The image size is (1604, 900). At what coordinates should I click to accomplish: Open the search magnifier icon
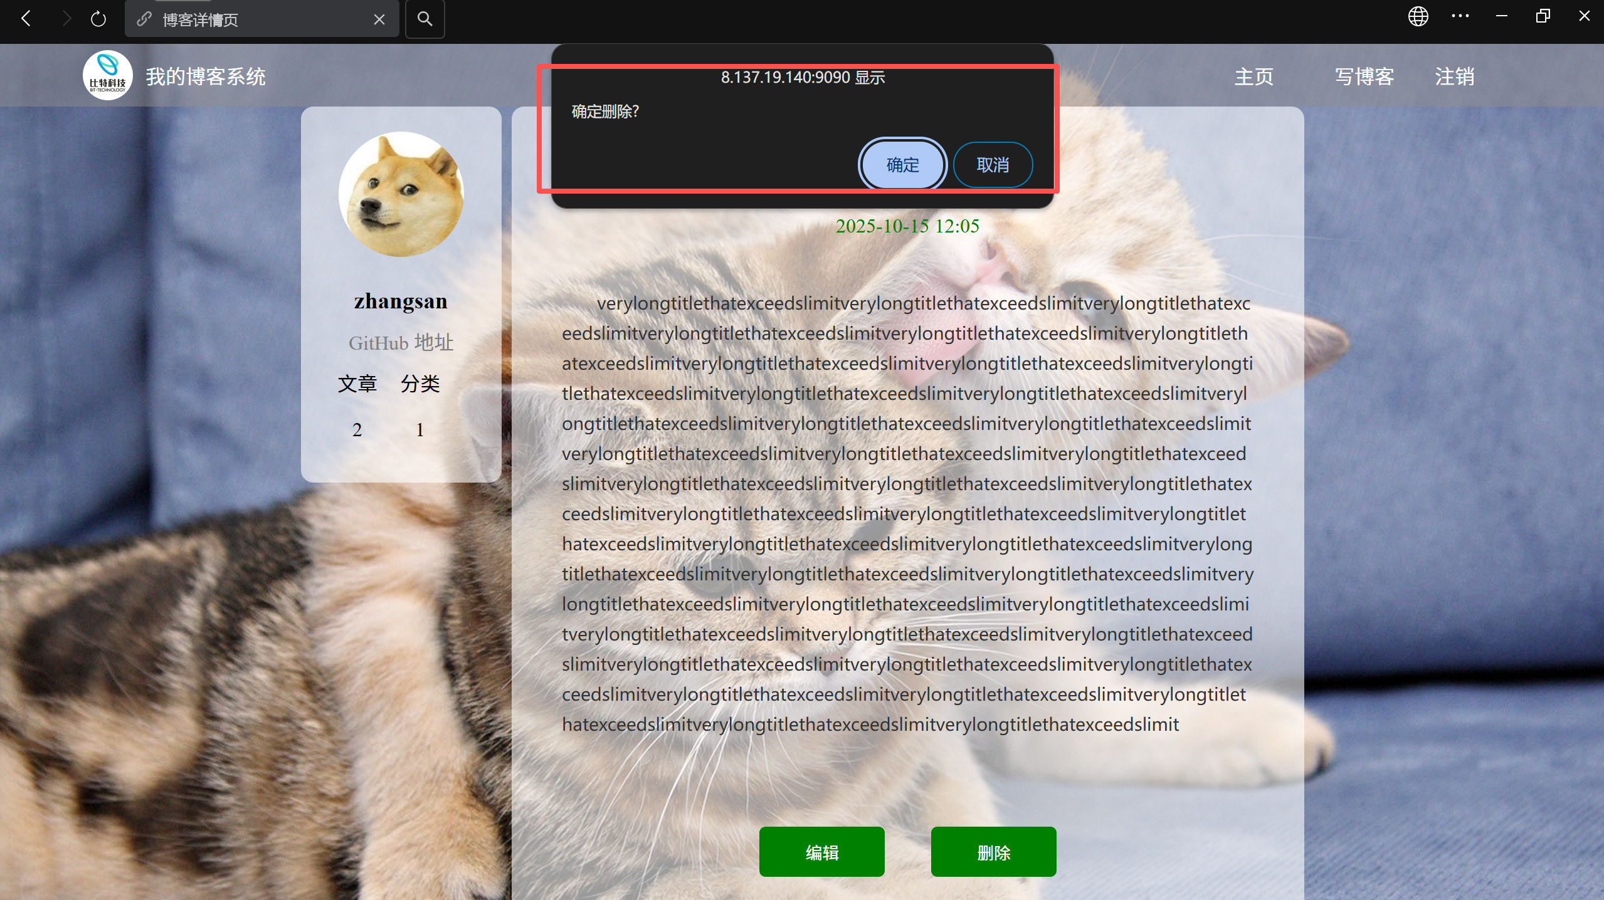click(x=425, y=19)
